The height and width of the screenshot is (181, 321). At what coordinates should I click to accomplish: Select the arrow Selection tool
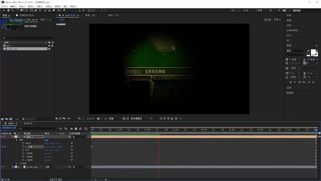pyautogui.click(x=4, y=10)
